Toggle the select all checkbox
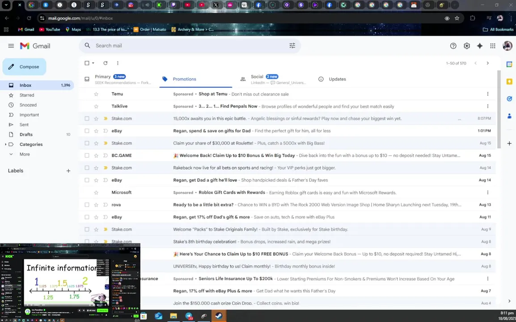 click(87, 63)
